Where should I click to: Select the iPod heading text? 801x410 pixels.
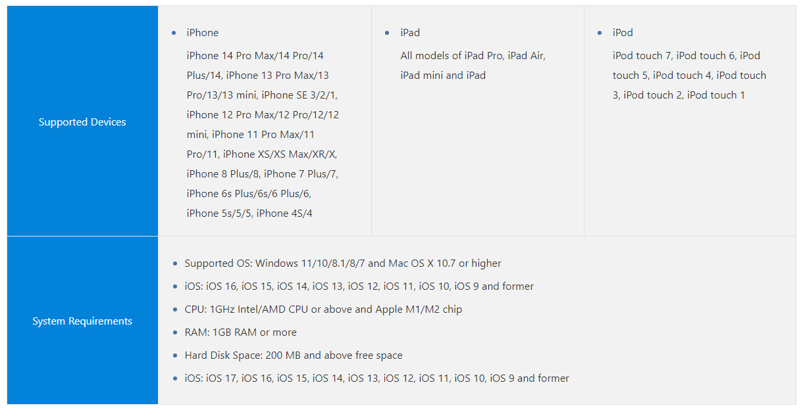pyautogui.click(x=623, y=33)
